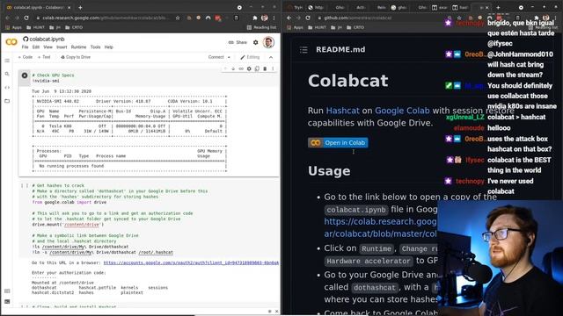The height and width of the screenshot is (316, 563).
Task: Open Colab account avatar
Action: tap(268, 42)
